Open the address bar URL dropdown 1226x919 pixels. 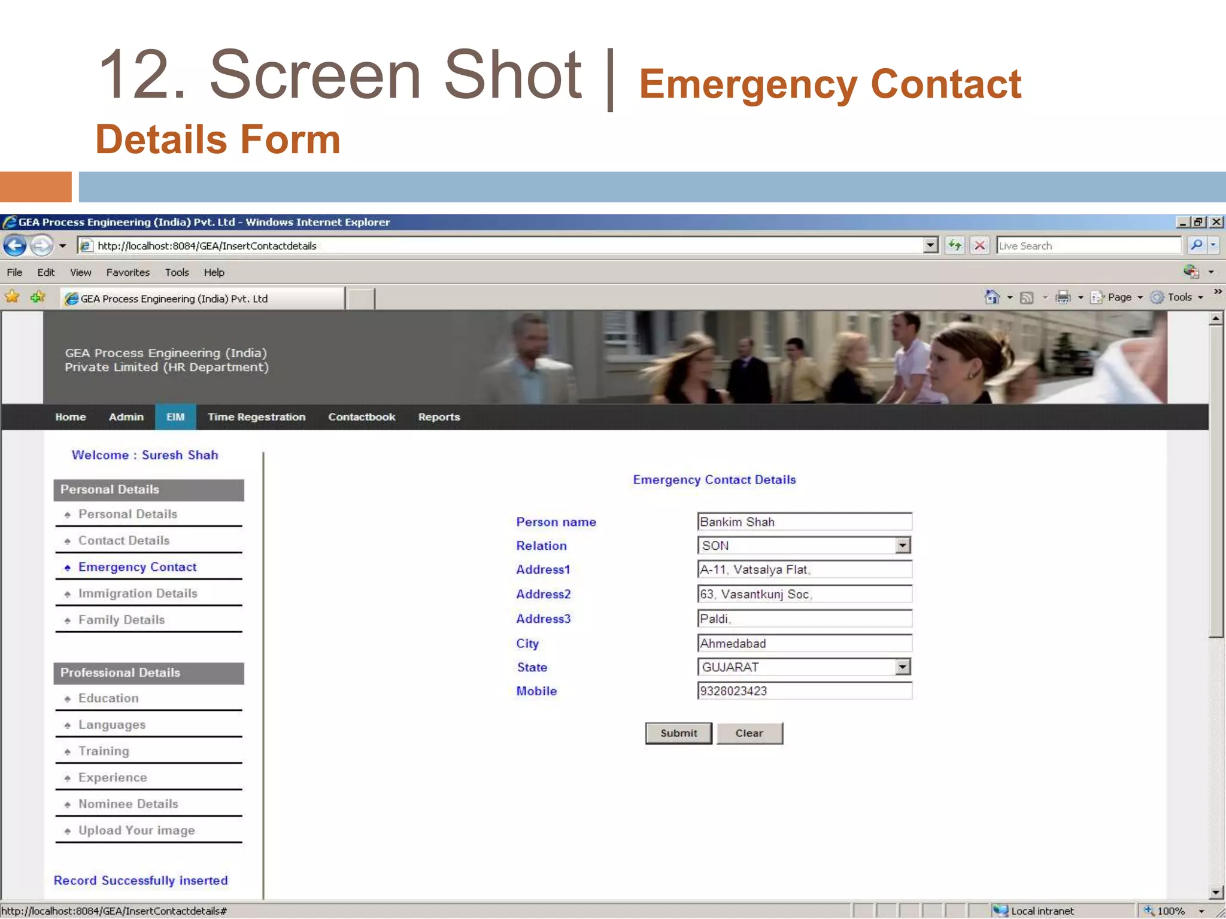click(930, 245)
